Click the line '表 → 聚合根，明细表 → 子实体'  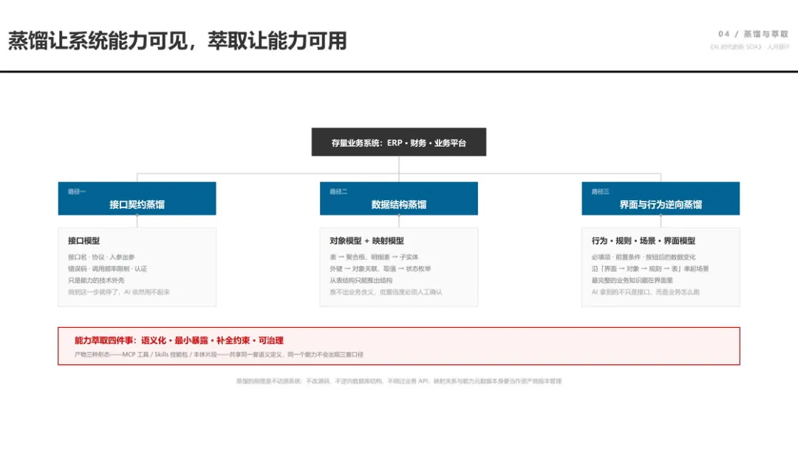[x=374, y=257]
